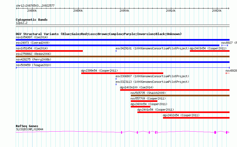Image resolution: width=237 pixels, height=147 pixels.
Task: Click the dgv2401n54 (Cooper2011) label
Action: point(156,110)
